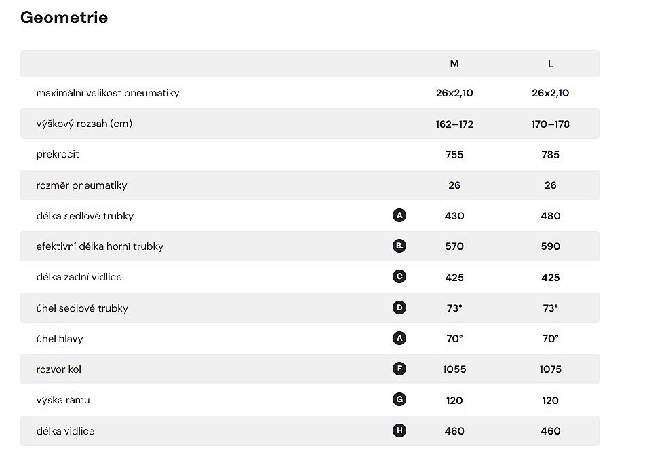Click the C badge for délka zadní vidlice
Image resolution: width=647 pixels, height=461 pixels.
click(x=399, y=277)
